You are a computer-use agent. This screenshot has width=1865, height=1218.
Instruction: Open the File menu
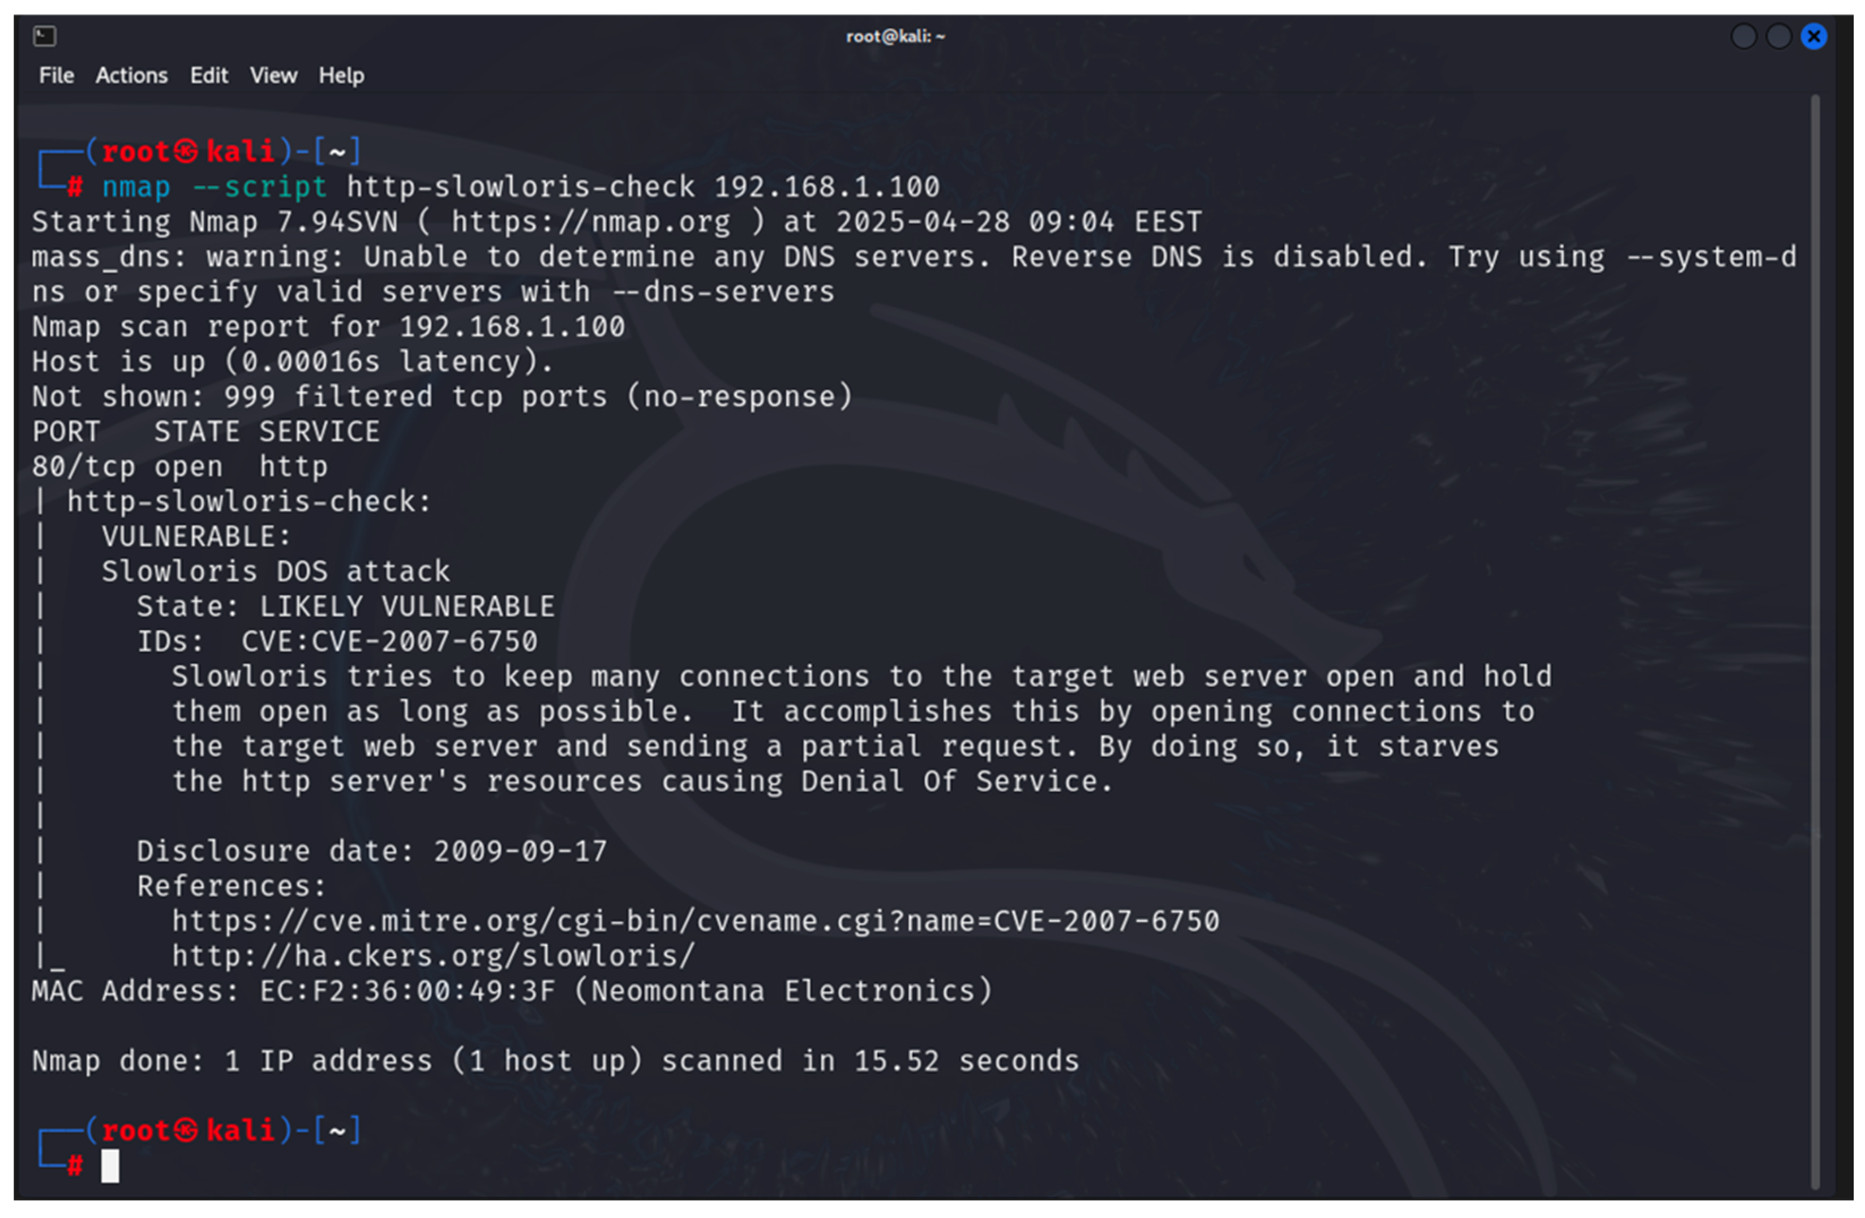[x=57, y=75]
